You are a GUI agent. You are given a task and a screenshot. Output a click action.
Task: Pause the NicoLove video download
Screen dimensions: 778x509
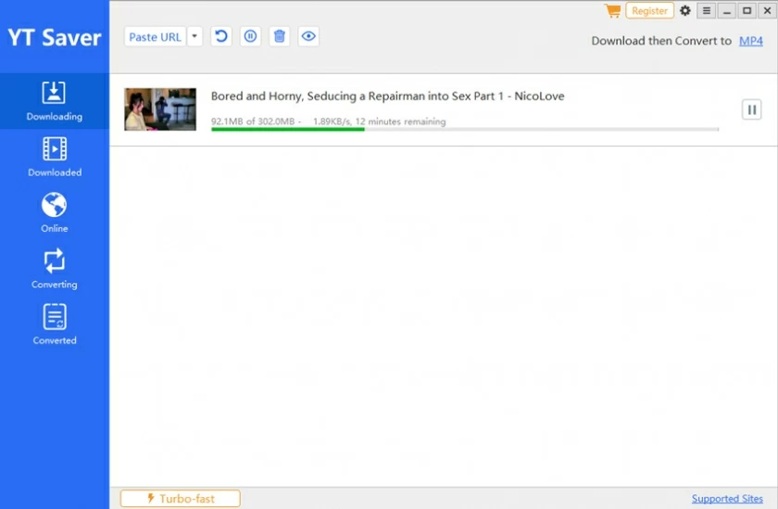point(752,109)
